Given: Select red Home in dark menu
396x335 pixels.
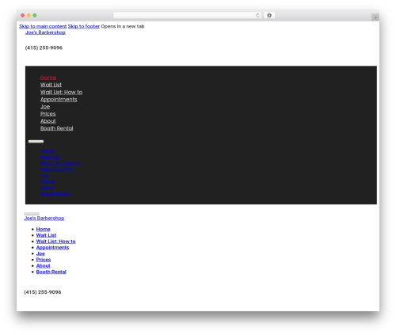Looking at the screenshot, I should point(48,78).
